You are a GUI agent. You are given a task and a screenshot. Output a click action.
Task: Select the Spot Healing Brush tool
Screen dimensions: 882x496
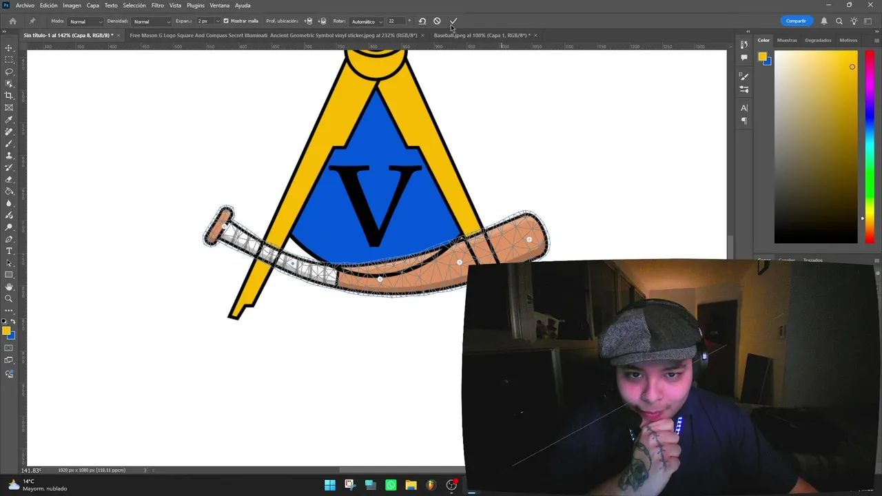tap(9, 132)
